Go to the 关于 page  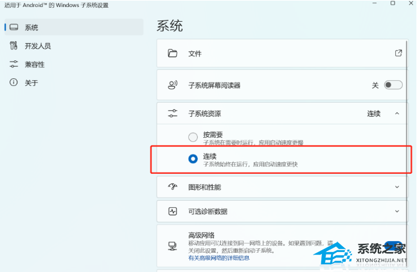31,83
